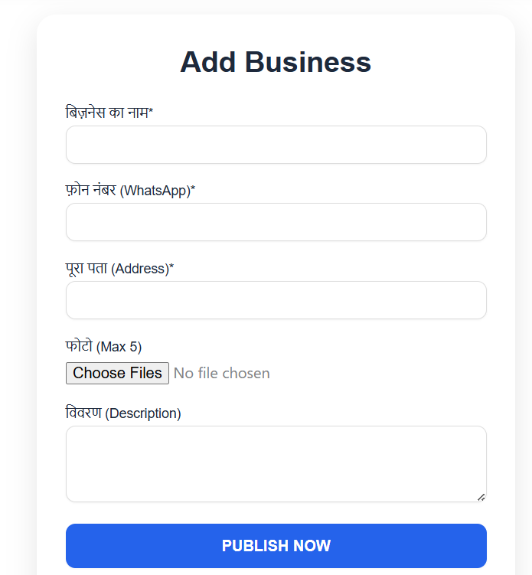Click the "बिज़नेस का नाम" label text
This screenshot has height=575, width=532.
(106, 113)
